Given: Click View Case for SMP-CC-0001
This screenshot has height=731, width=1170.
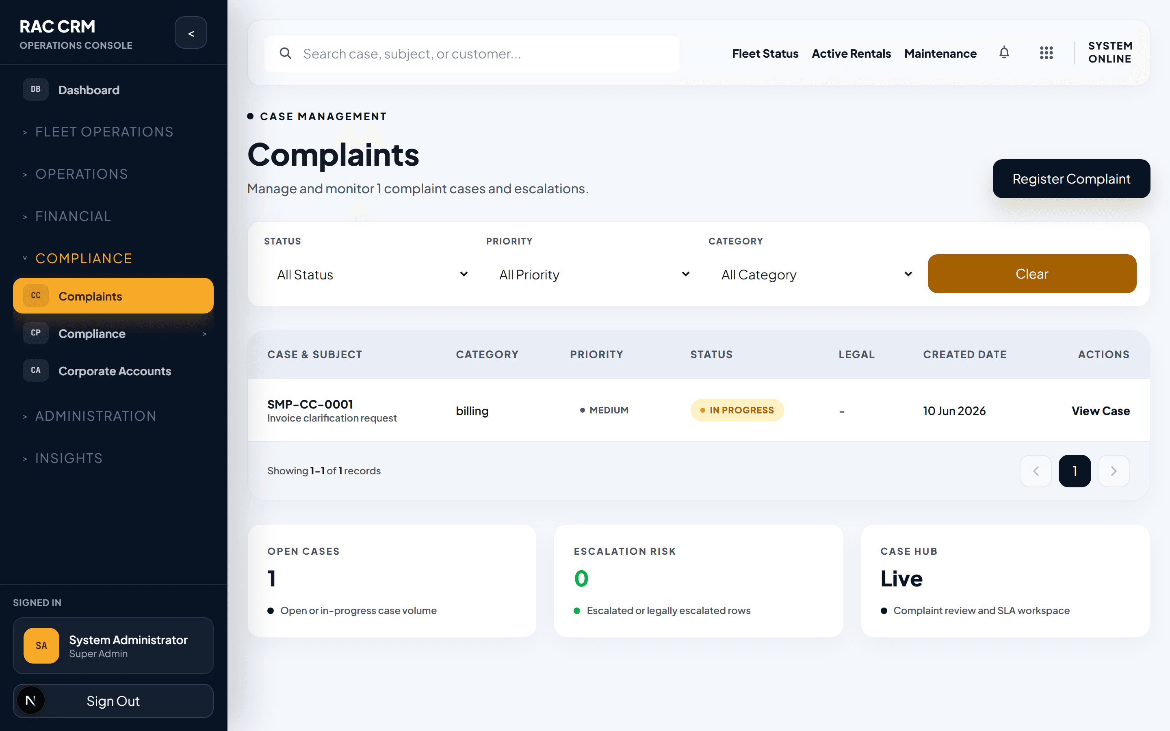Looking at the screenshot, I should tap(1101, 411).
